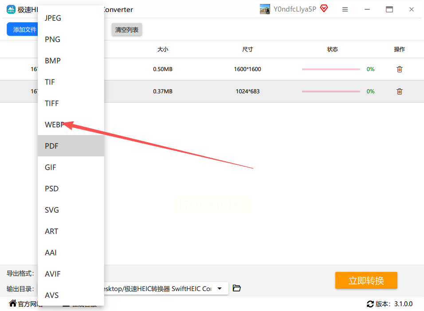Choose PNG export format

point(71,39)
